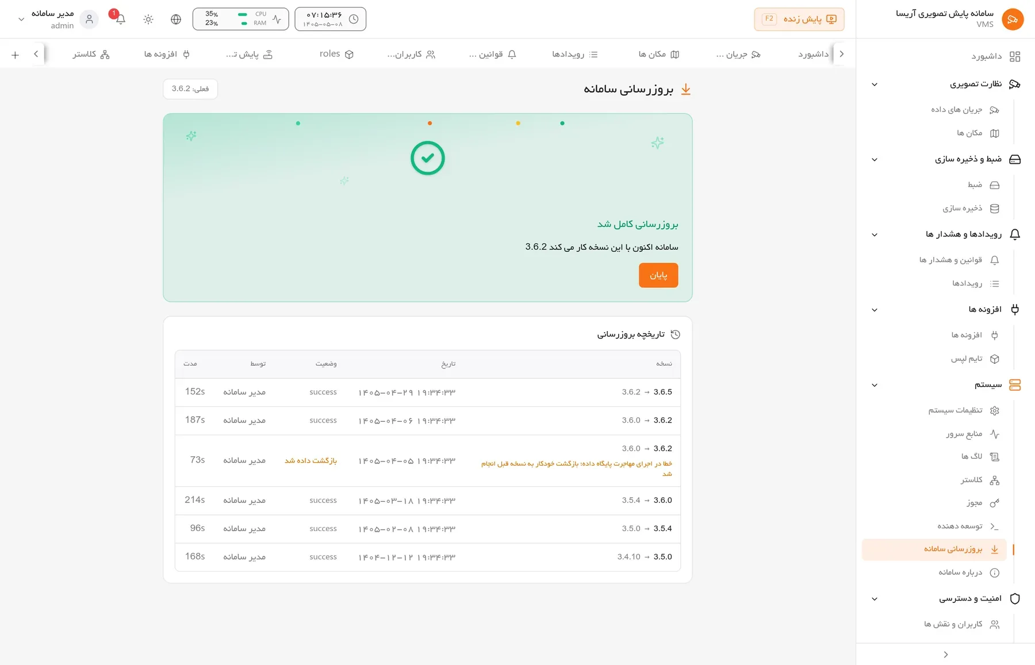Image resolution: width=1035 pixels, height=665 pixels.
Task: Add a new tab with plus icon
Action: 15,55
